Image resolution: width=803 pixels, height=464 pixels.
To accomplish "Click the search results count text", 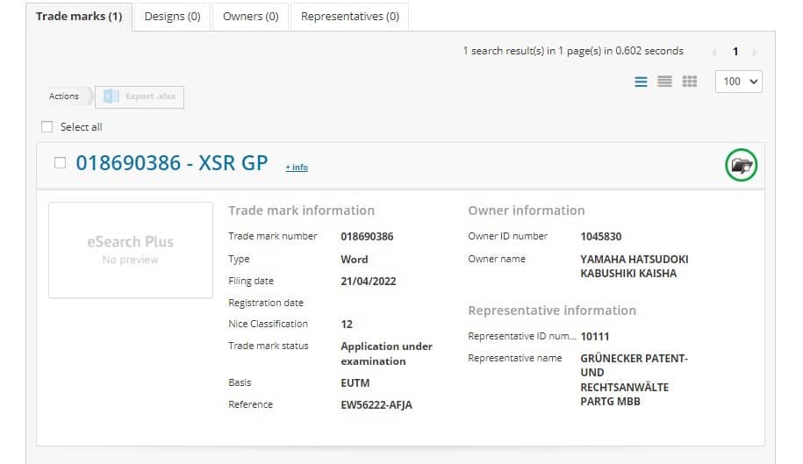I will click(573, 51).
